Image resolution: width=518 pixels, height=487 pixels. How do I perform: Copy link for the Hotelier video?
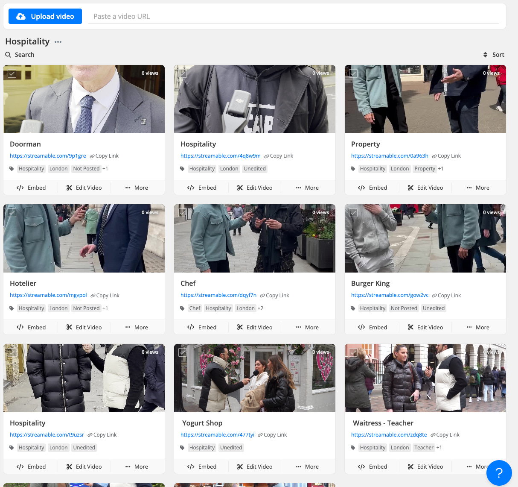click(105, 296)
